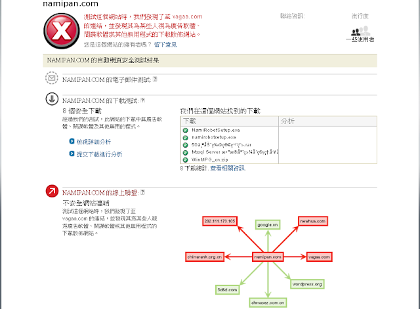The image size is (420, 309).
Task: Click the NAMIPAN.COM 的自動網頁安全測試結果 banner
Action: (210, 60)
